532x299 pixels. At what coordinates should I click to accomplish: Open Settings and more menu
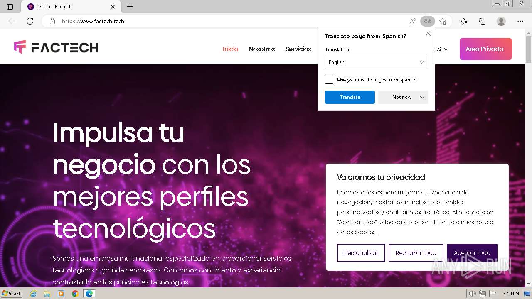pyautogui.click(x=520, y=21)
